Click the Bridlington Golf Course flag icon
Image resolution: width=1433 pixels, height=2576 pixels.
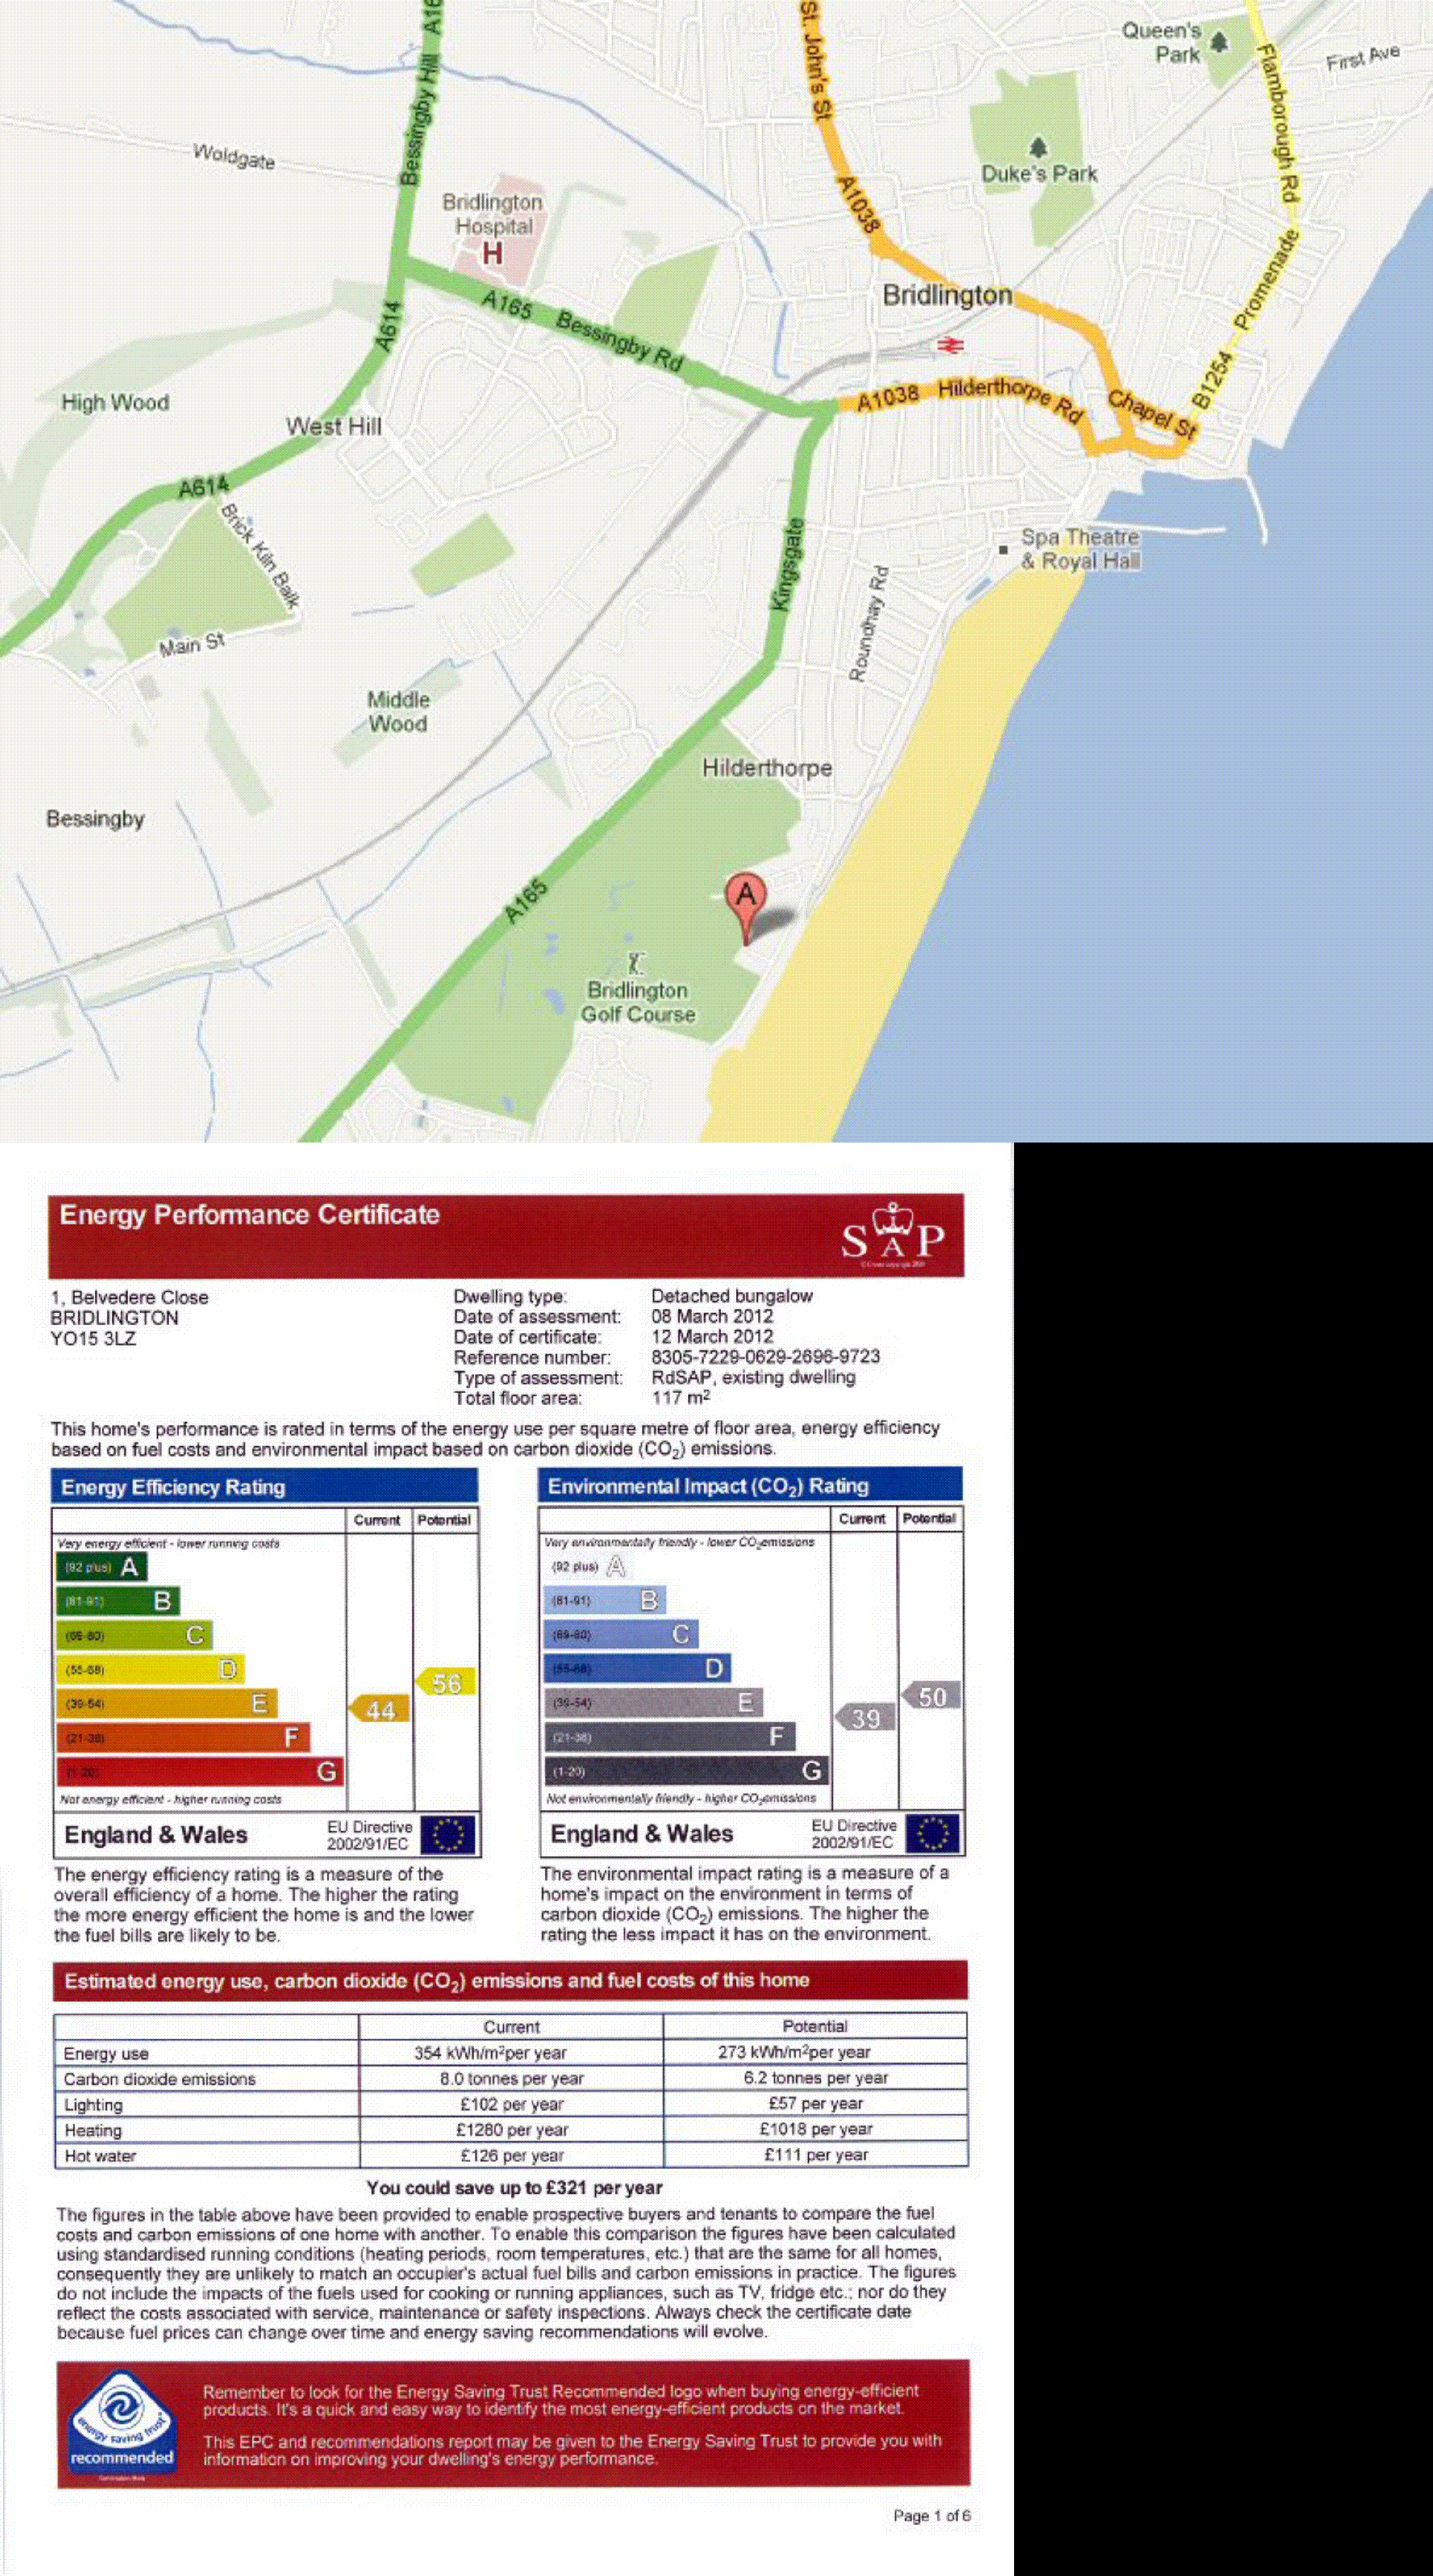(636, 964)
